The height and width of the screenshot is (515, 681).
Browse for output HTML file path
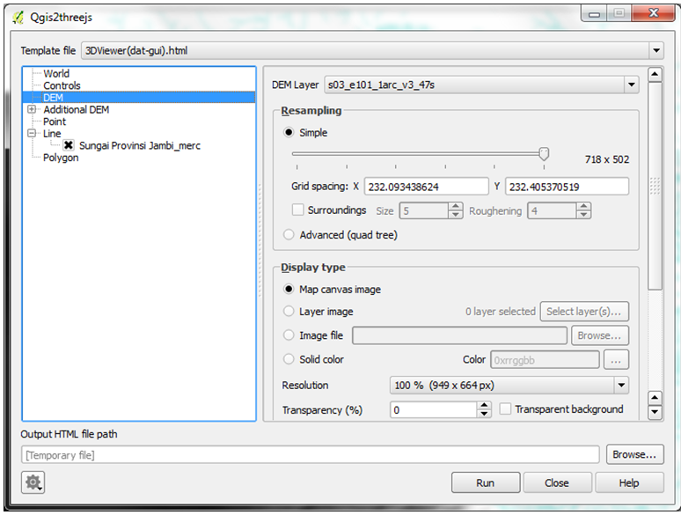(x=635, y=454)
